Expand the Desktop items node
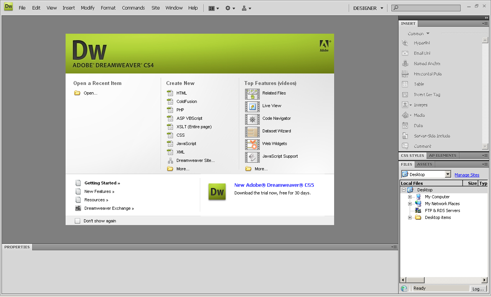The image size is (491, 297). click(x=410, y=217)
